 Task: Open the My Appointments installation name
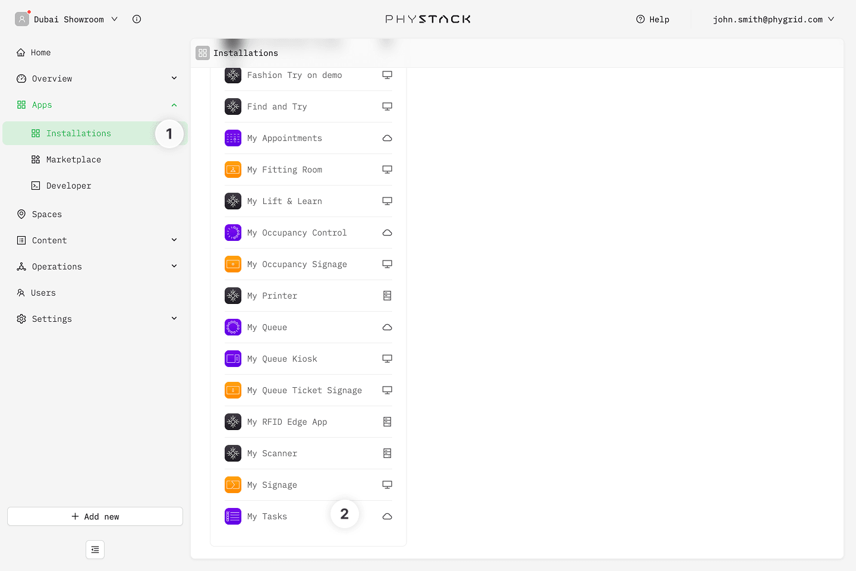285,138
